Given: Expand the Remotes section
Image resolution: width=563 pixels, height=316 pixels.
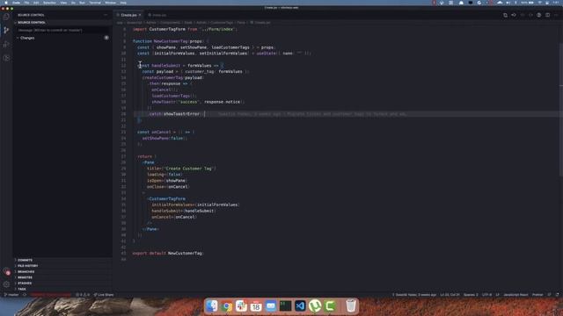Looking at the screenshot, I should tap(25, 277).
